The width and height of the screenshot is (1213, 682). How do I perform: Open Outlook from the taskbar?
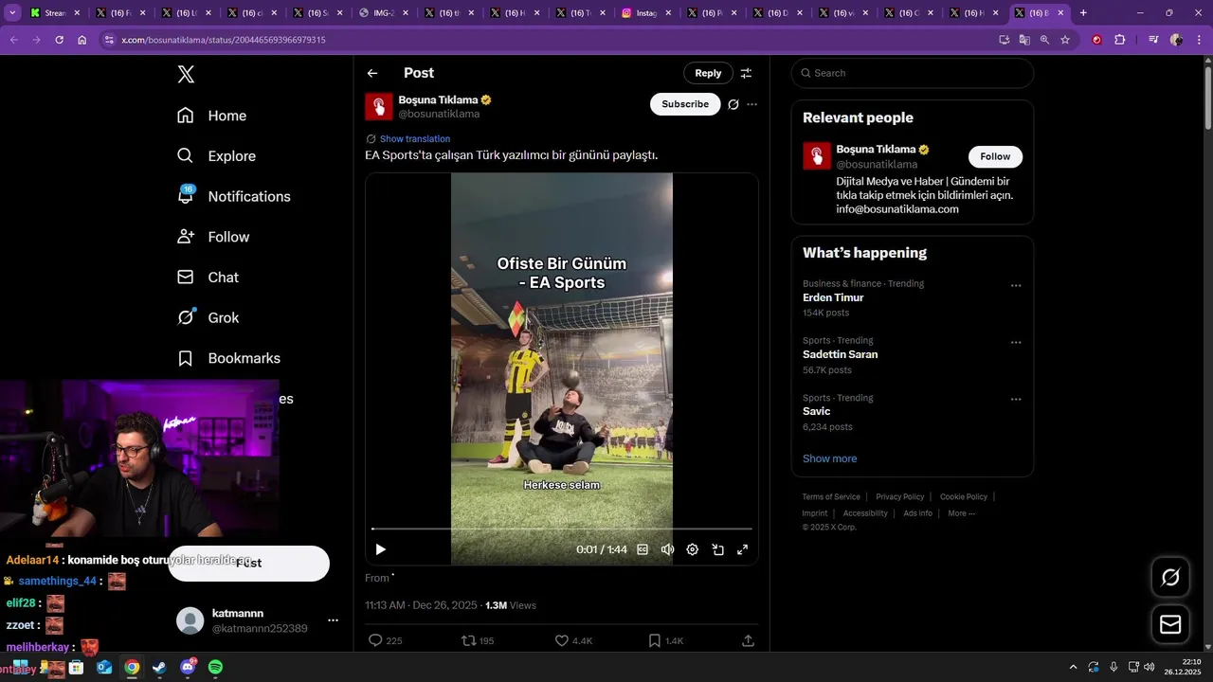[x=103, y=668]
